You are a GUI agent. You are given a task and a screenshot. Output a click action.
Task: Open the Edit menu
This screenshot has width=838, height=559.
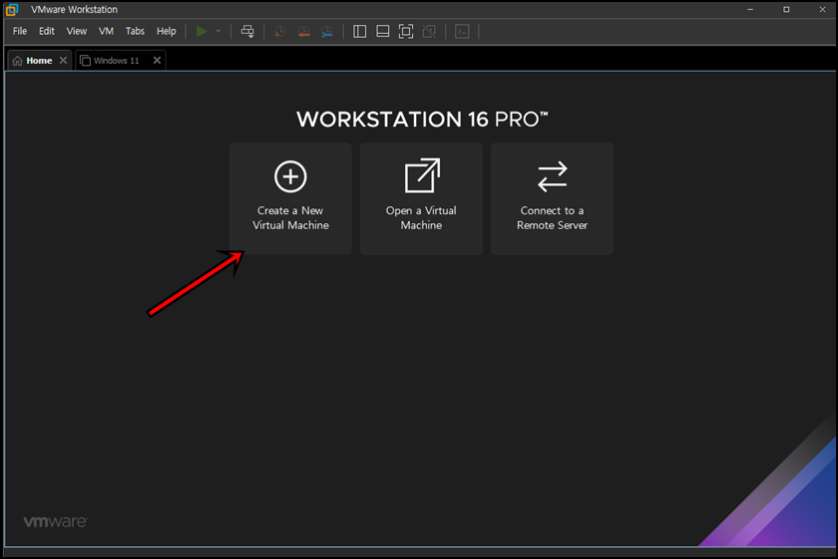pos(47,31)
